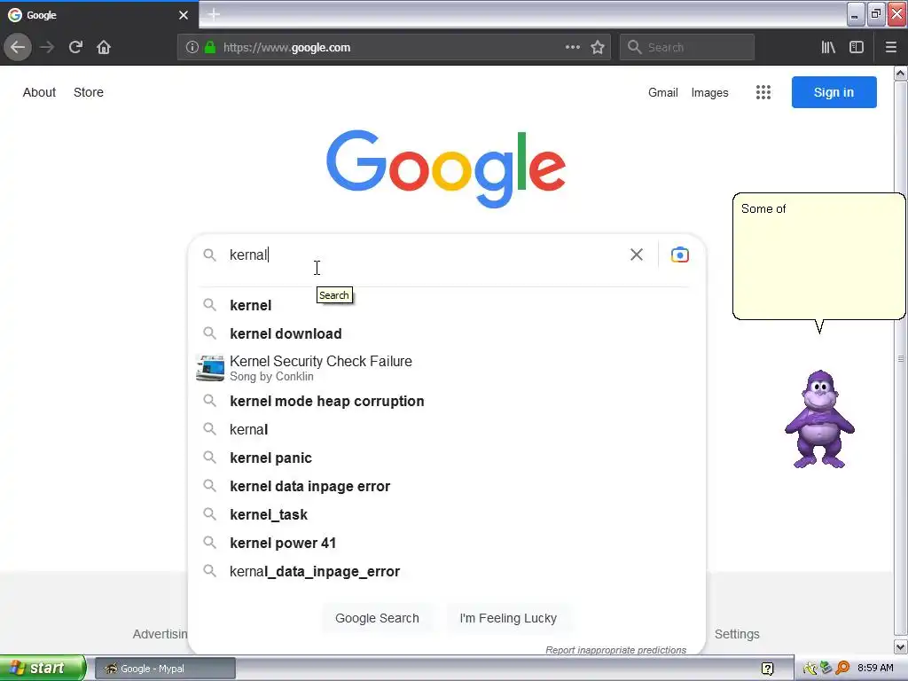Click the green secure connection padlock
The width and height of the screenshot is (908, 681).
(210, 48)
